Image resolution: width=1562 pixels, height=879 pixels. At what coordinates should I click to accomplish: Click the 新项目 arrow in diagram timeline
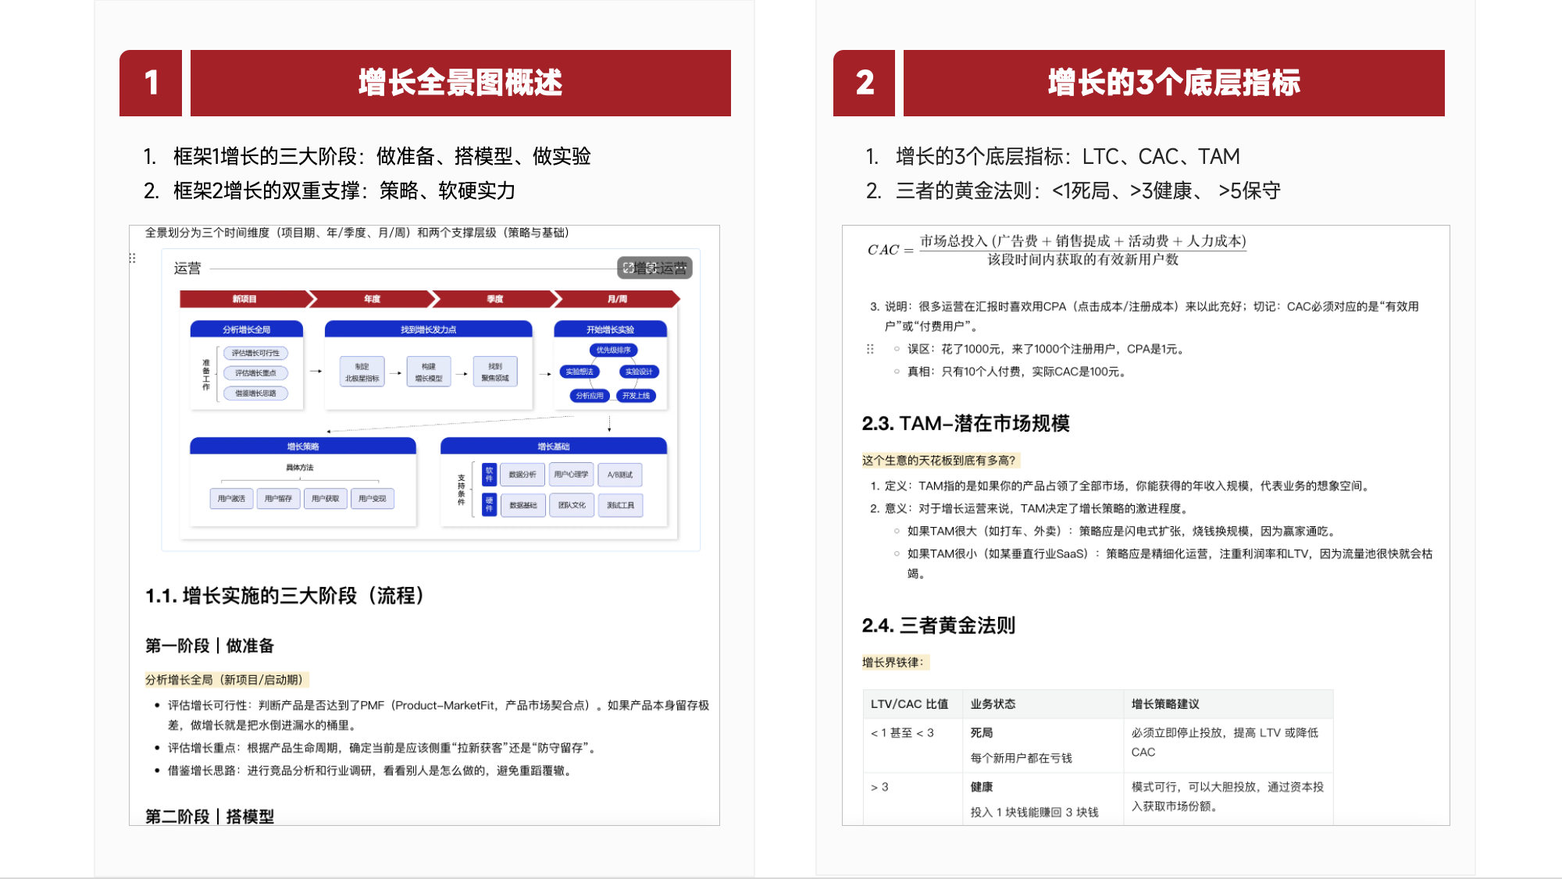(x=244, y=299)
